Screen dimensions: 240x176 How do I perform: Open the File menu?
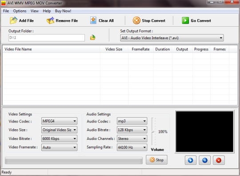pyautogui.click(x=6, y=11)
